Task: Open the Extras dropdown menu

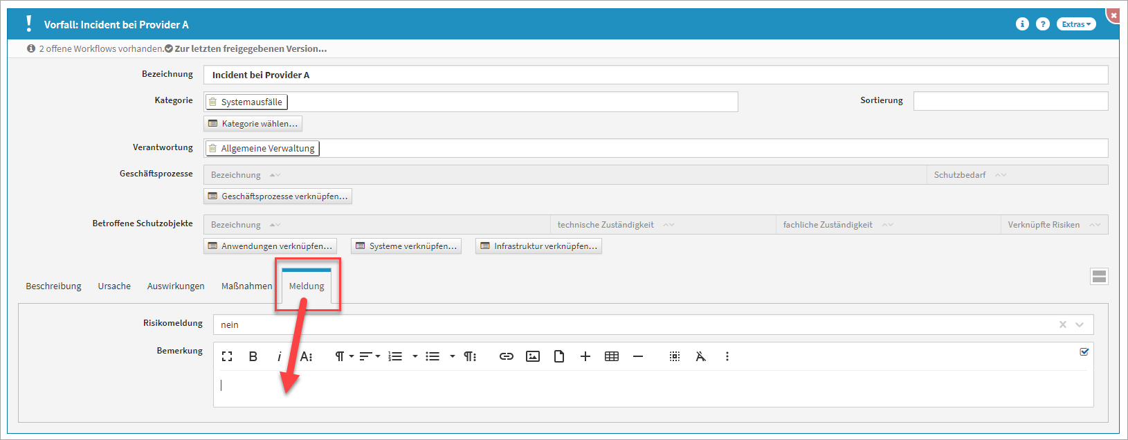Action: point(1076,24)
